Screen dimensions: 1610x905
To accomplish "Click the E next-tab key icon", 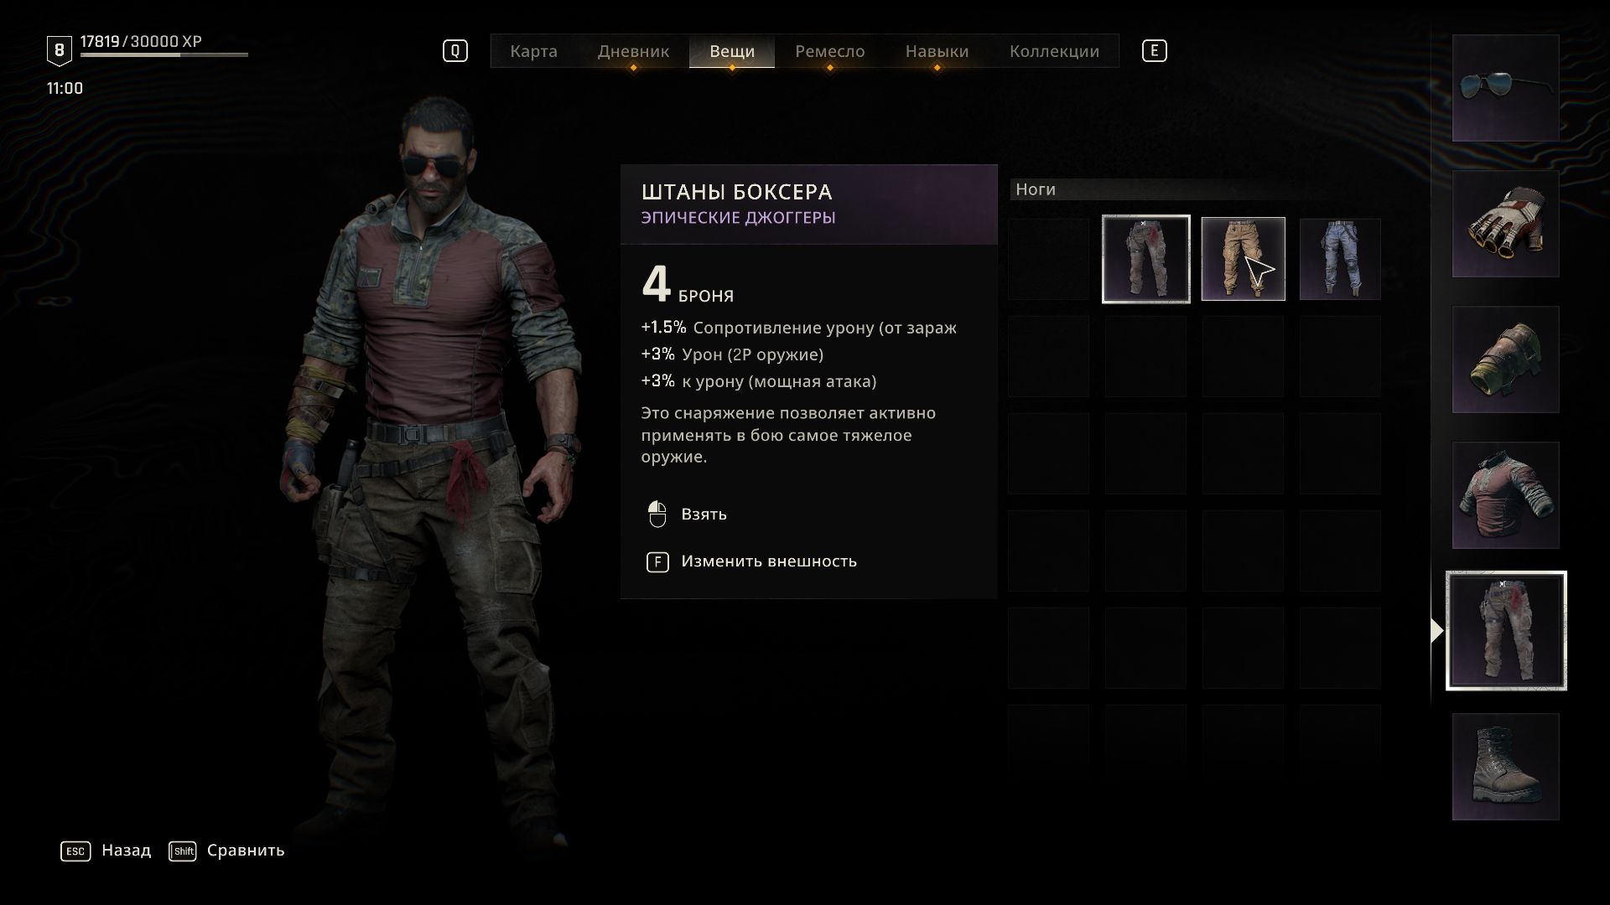I will 1155,51.
